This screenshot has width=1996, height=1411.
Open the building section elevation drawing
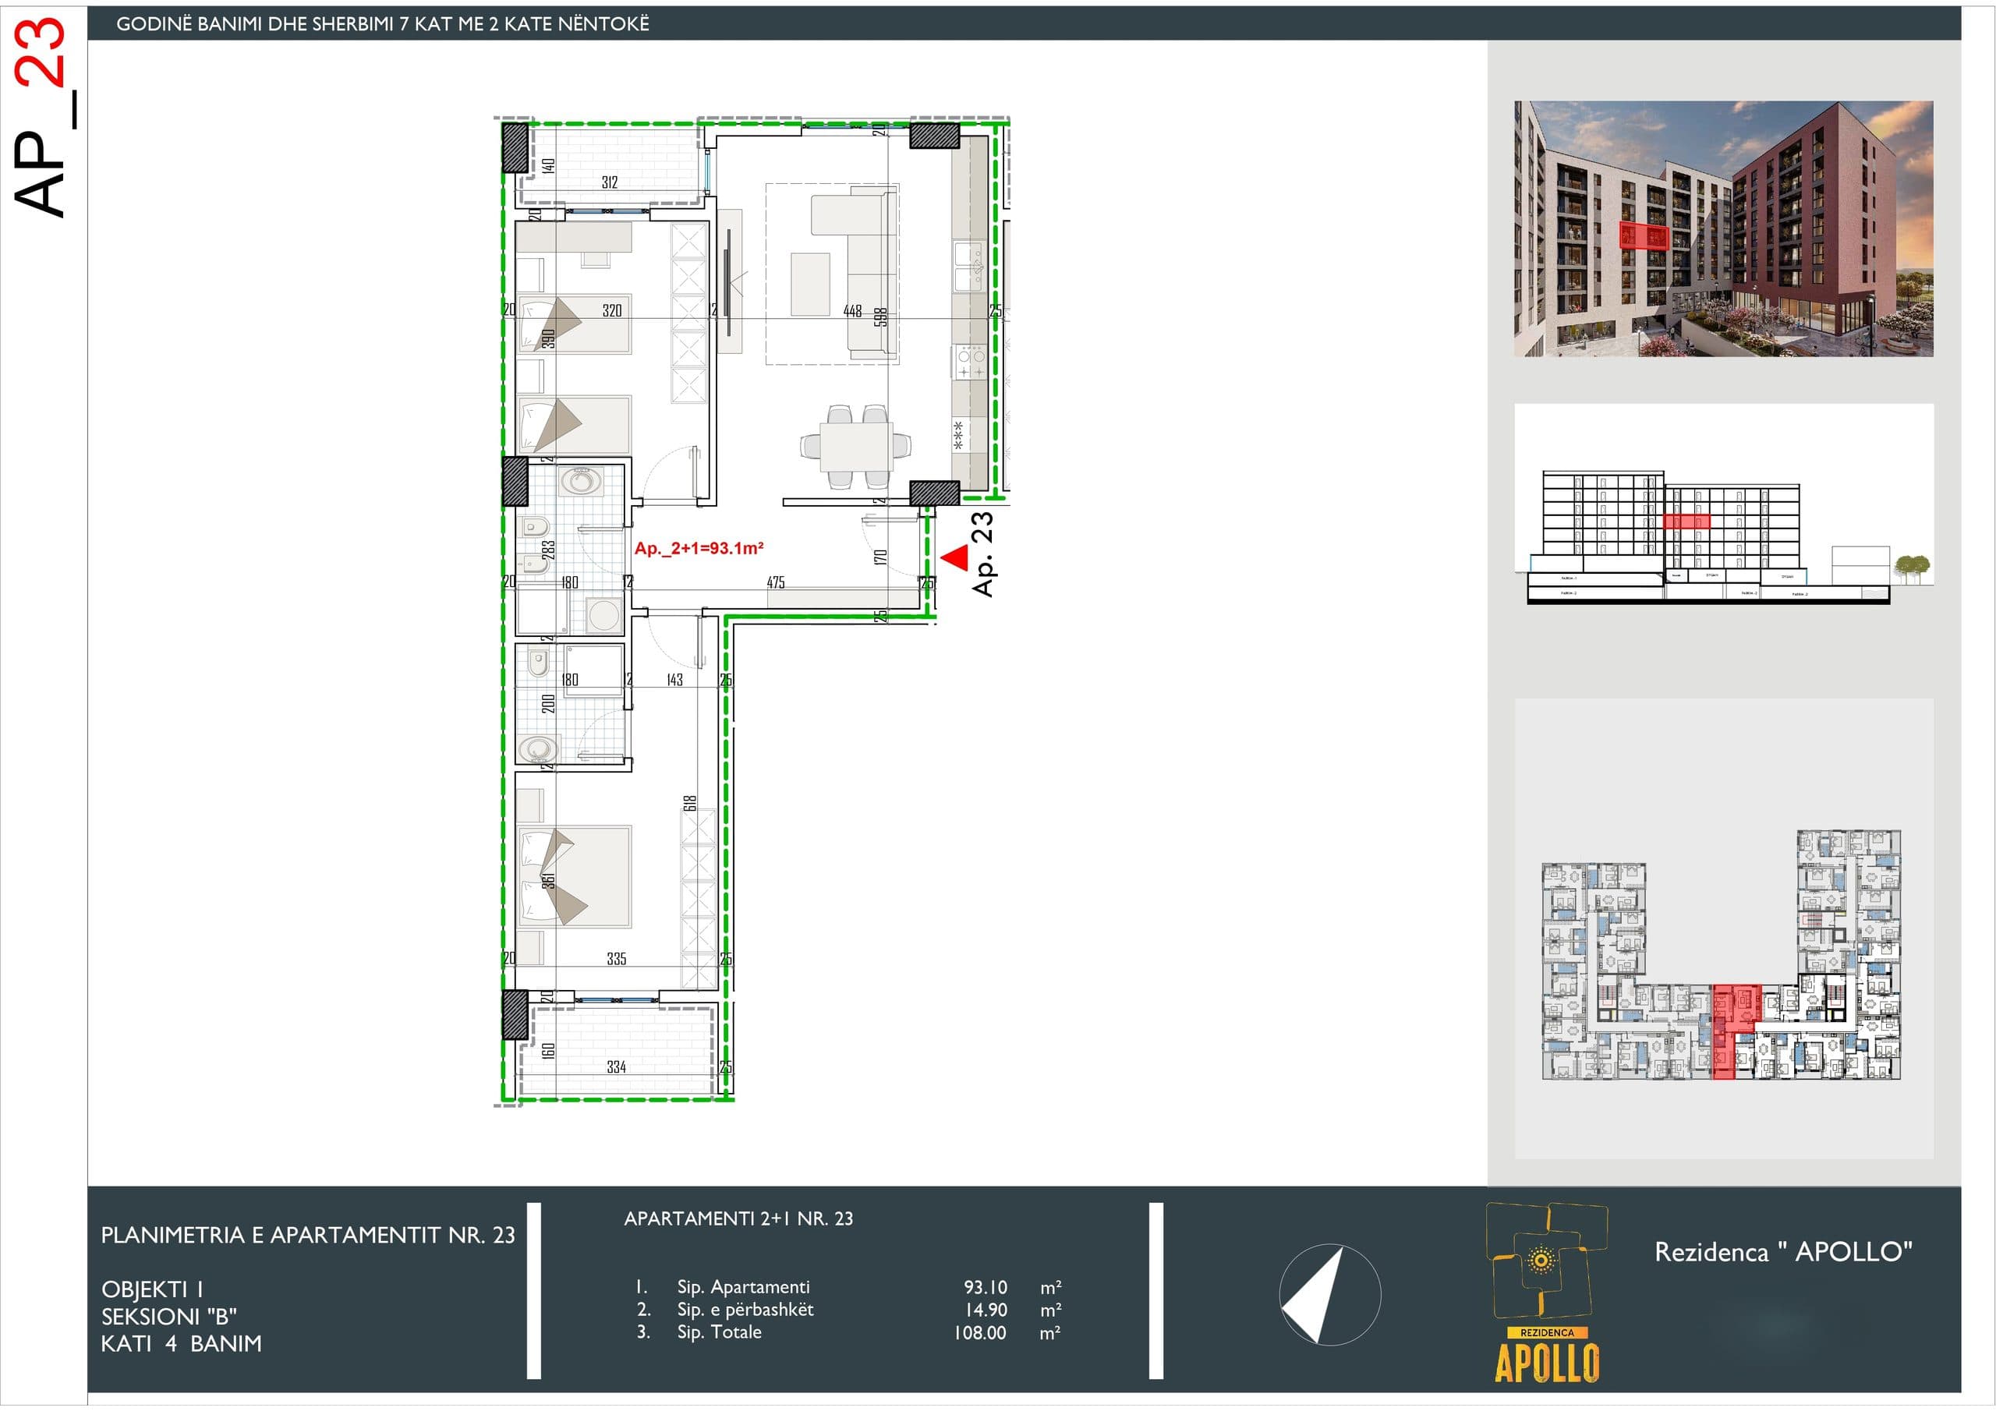[1723, 504]
